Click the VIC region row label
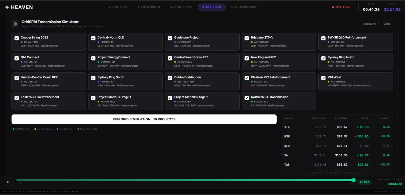 287,127
